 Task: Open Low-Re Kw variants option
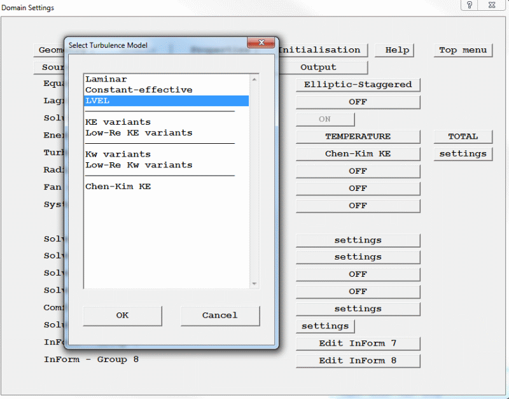pyautogui.click(x=139, y=165)
